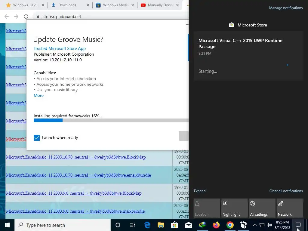This screenshot has height=231, width=308.
Task: Click the taskbar clock 8:25 PM
Action: 282,225
